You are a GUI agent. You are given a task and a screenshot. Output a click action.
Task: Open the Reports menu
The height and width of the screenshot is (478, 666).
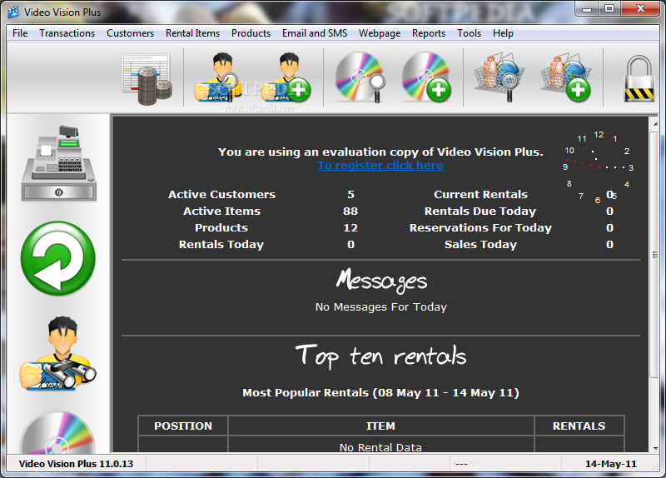point(429,33)
